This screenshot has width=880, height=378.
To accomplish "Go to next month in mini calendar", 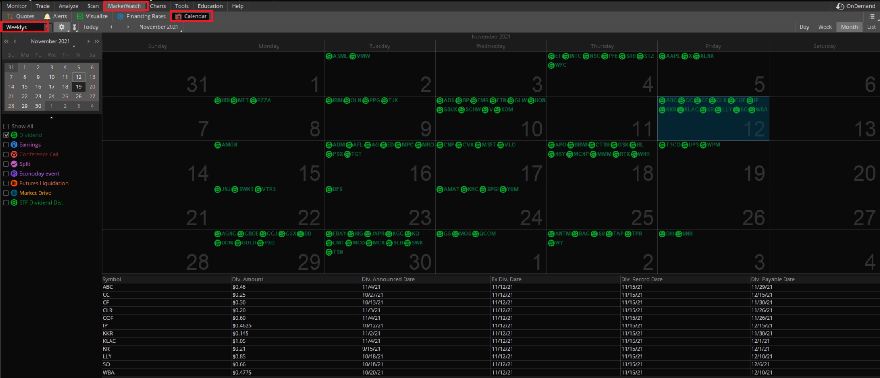I will (88, 41).
